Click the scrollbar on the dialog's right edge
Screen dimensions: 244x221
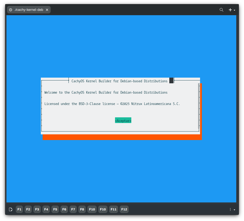click(199, 106)
